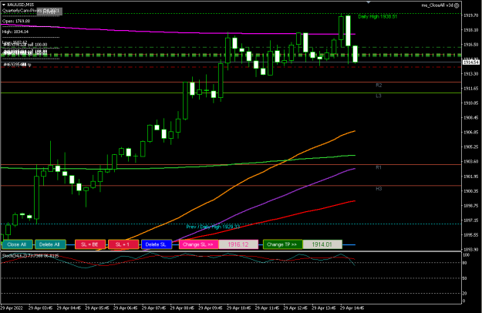Click the 29 Apr 2022 time axis label
This screenshot has height=313, width=482.
click(x=12, y=308)
